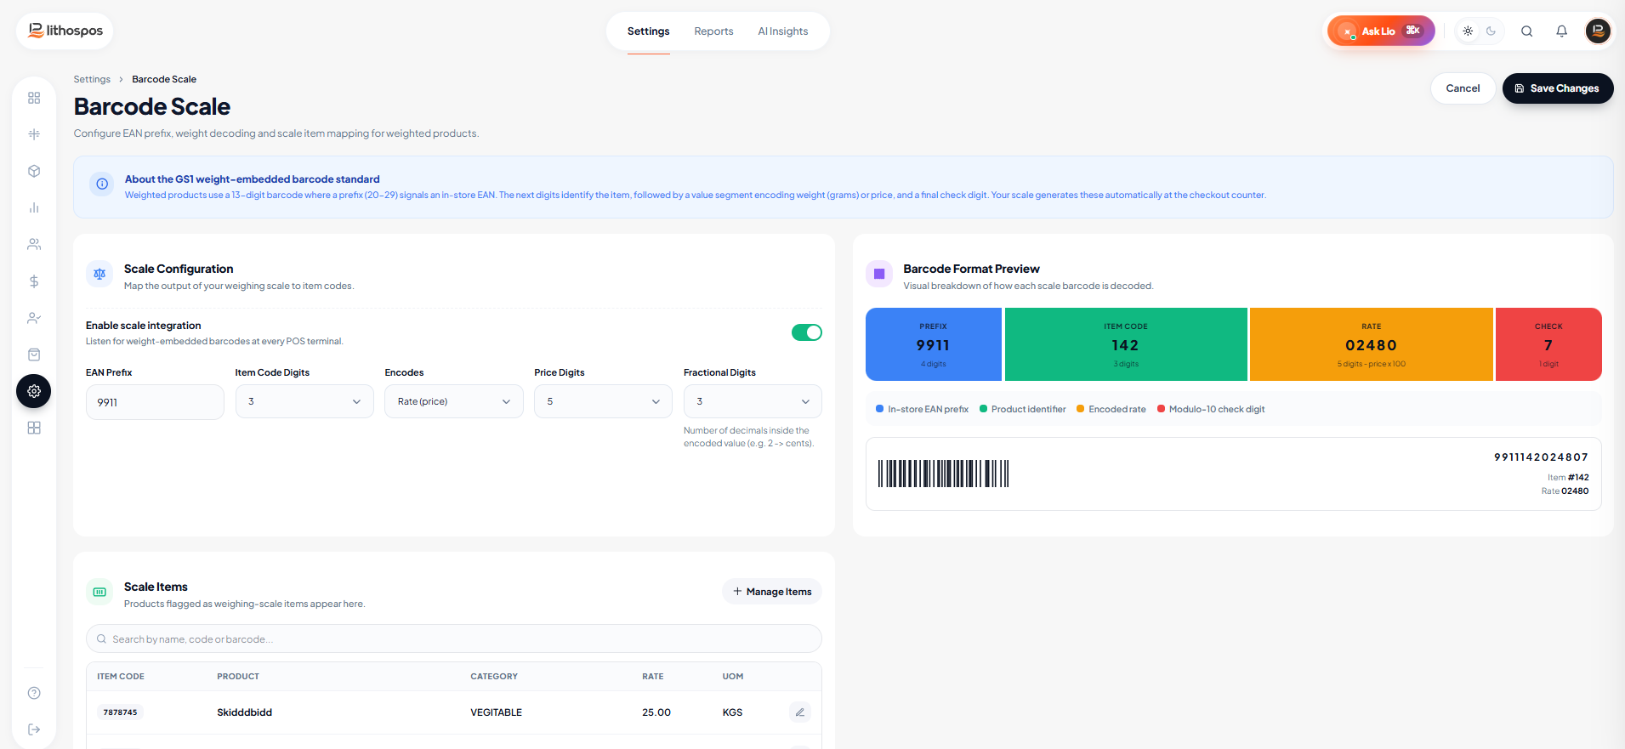This screenshot has width=1625, height=749.
Task: Expand the Item Code Digits dropdown
Action: 304,401
